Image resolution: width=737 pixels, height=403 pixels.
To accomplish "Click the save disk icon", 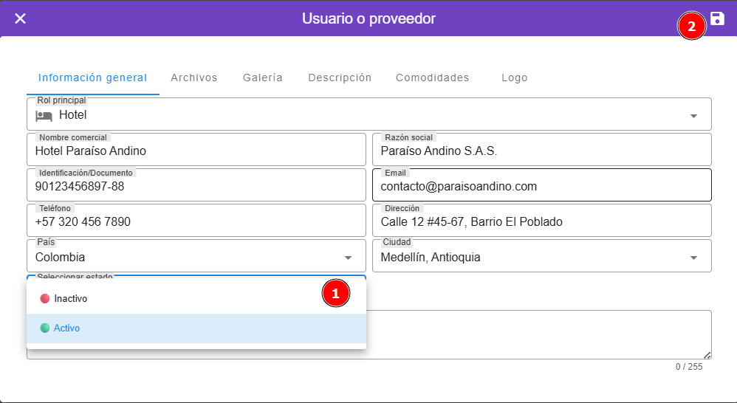I will tap(717, 19).
